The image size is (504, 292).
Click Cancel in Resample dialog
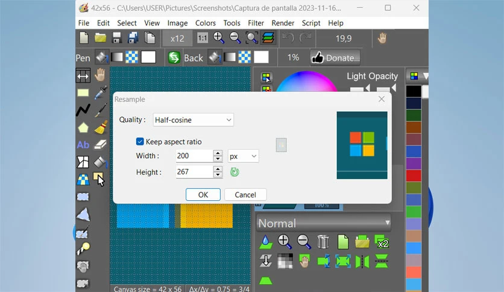pos(245,194)
